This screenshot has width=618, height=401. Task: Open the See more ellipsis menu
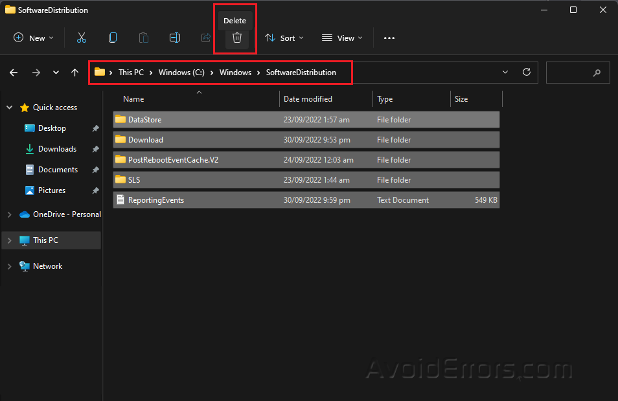tap(389, 38)
